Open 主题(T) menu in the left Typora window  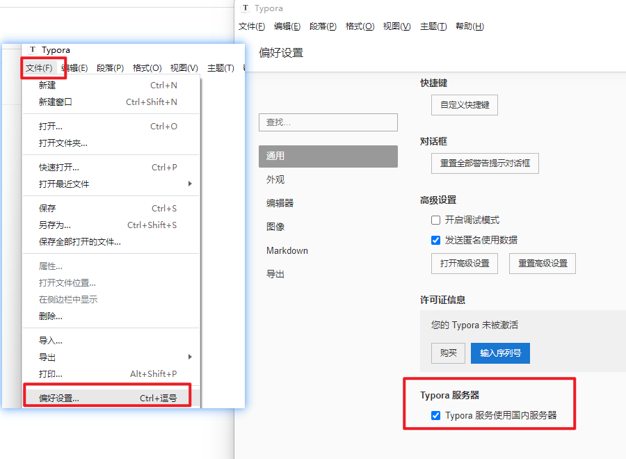pyautogui.click(x=220, y=68)
